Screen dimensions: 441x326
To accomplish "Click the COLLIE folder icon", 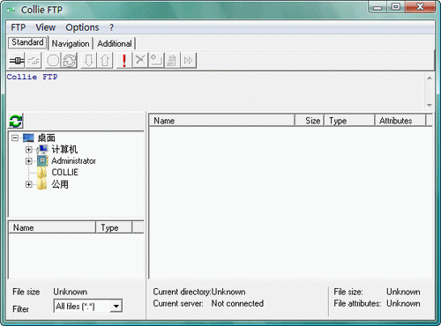I will point(42,173).
